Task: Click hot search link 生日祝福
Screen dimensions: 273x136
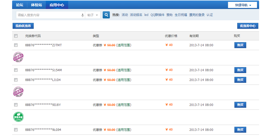Action: (181, 15)
